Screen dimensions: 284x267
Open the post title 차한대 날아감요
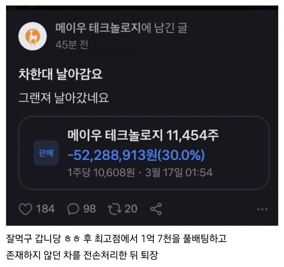(x=61, y=74)
